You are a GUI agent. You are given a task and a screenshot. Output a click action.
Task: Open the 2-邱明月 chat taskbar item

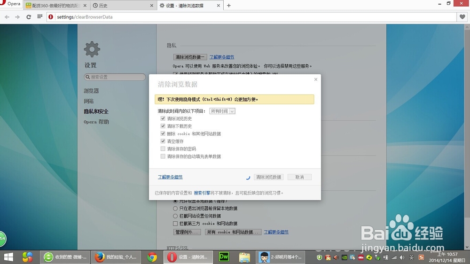281,257
